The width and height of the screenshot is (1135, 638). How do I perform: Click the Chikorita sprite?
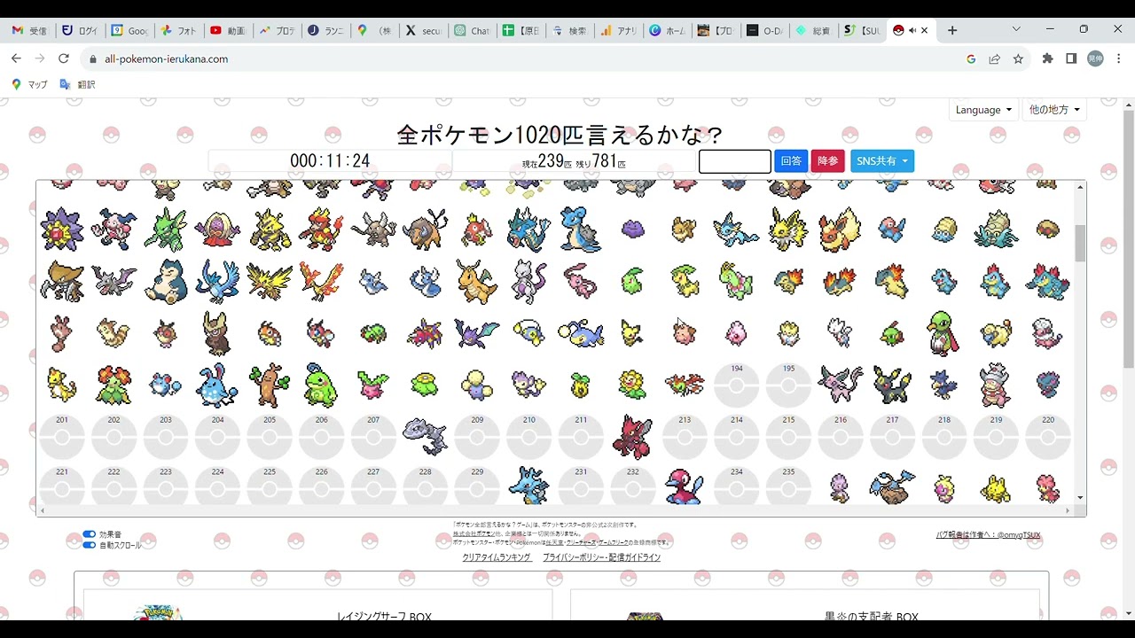click(632, 282)
